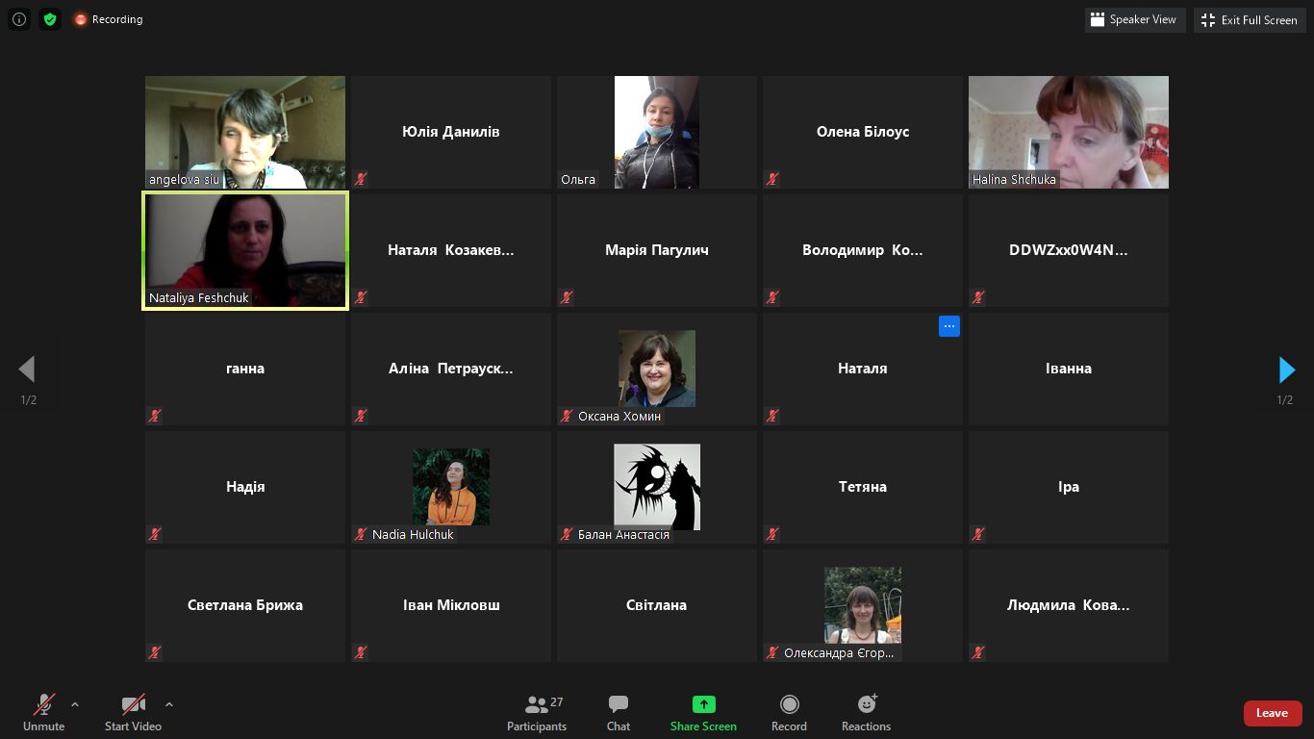Unmute the microphone
The width and height of the screenshot is (1314, 739).
pyautogui.click(x=43, y=713)
